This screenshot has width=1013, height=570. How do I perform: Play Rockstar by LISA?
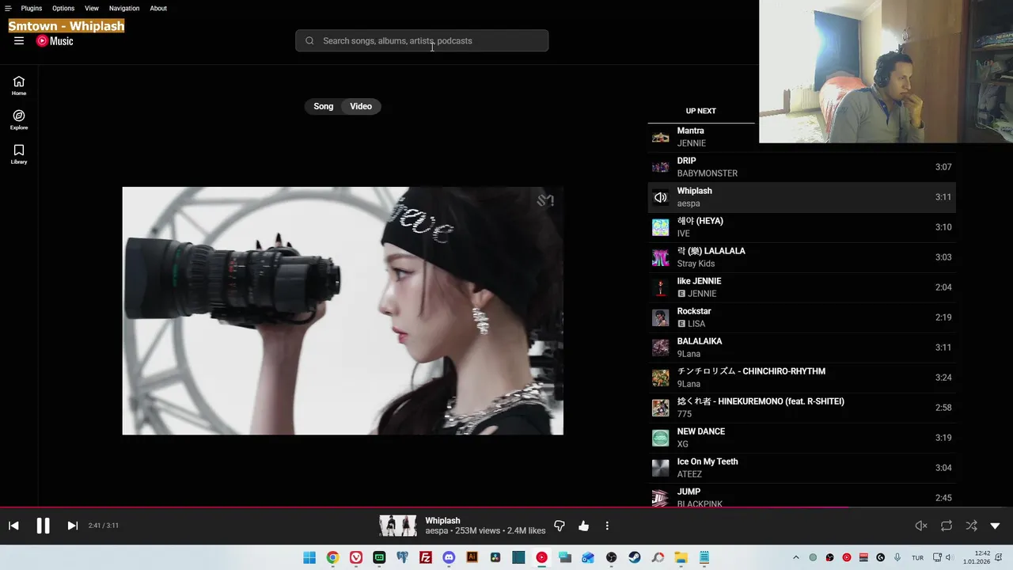tap(802, 317)
